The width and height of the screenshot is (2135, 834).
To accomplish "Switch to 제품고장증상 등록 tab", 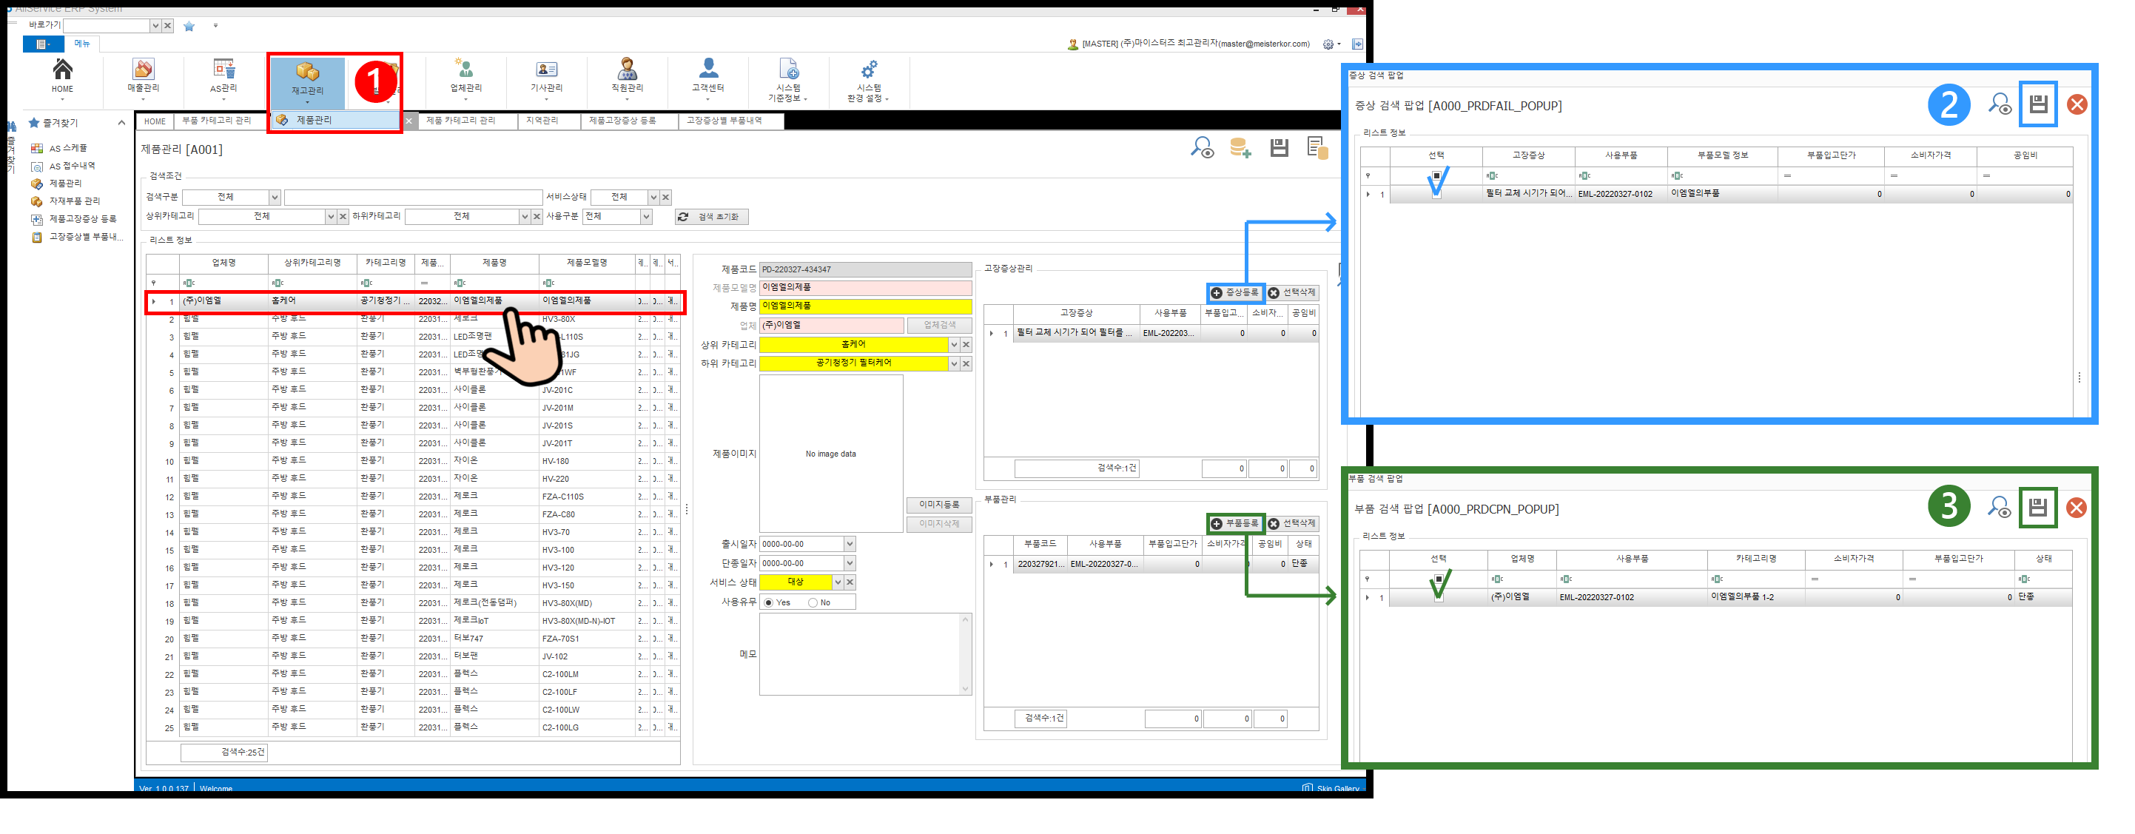I will pyautogui.click(x=622, y=121).
